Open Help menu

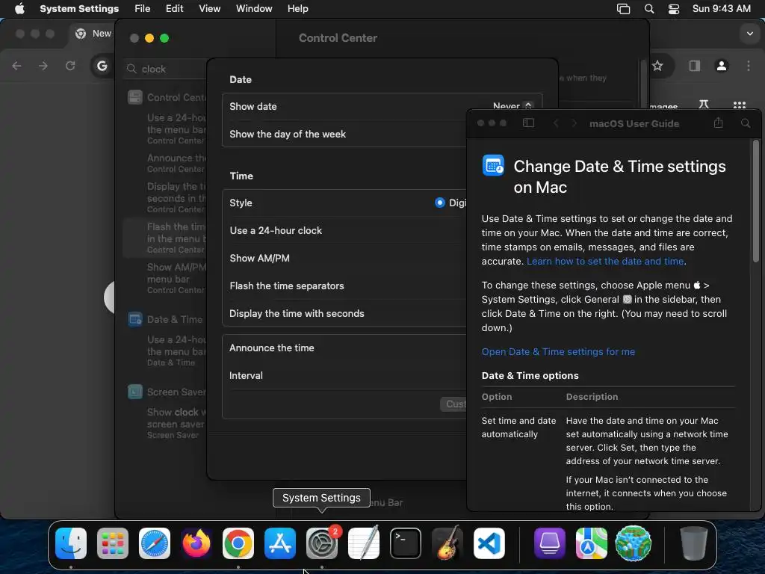pyautogui.click(x=297, y=8)
